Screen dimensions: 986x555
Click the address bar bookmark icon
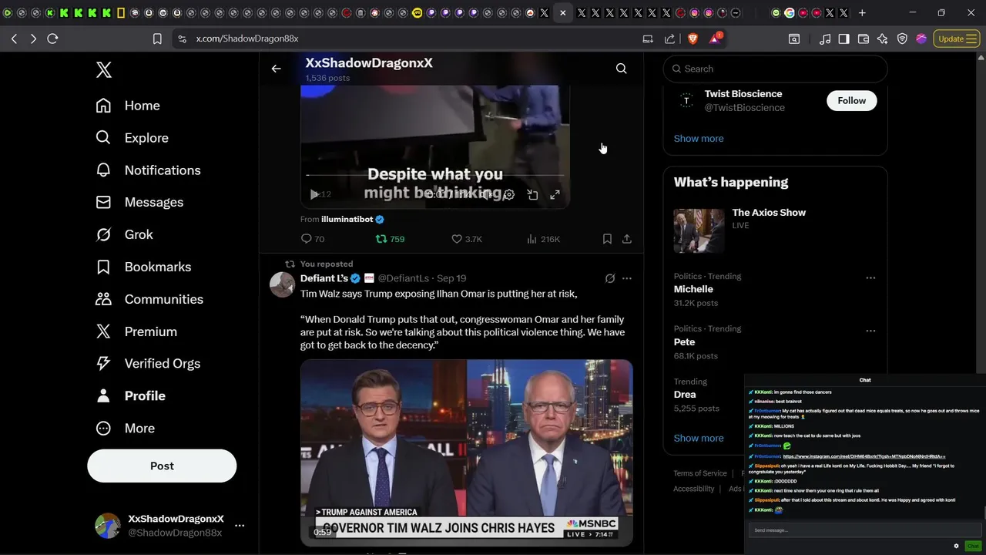157,39
